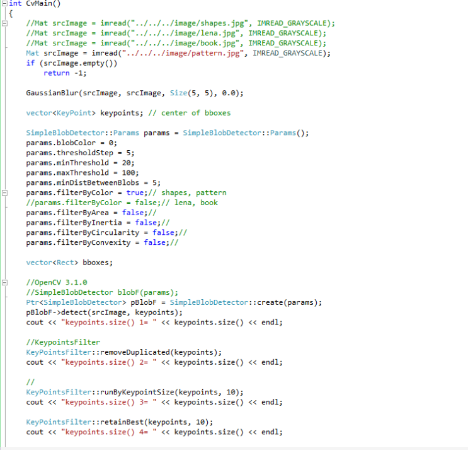Click the string "keypoints.size() 2= "
Viewport: 468px width, 450px height.
click(x=108, y=362)
